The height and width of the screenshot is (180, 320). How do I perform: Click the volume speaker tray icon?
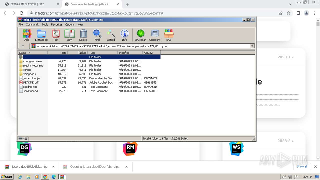tap(284, 177)
